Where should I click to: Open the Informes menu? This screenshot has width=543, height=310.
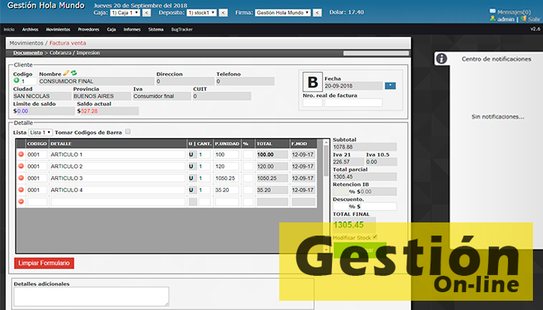coord(132,29)
